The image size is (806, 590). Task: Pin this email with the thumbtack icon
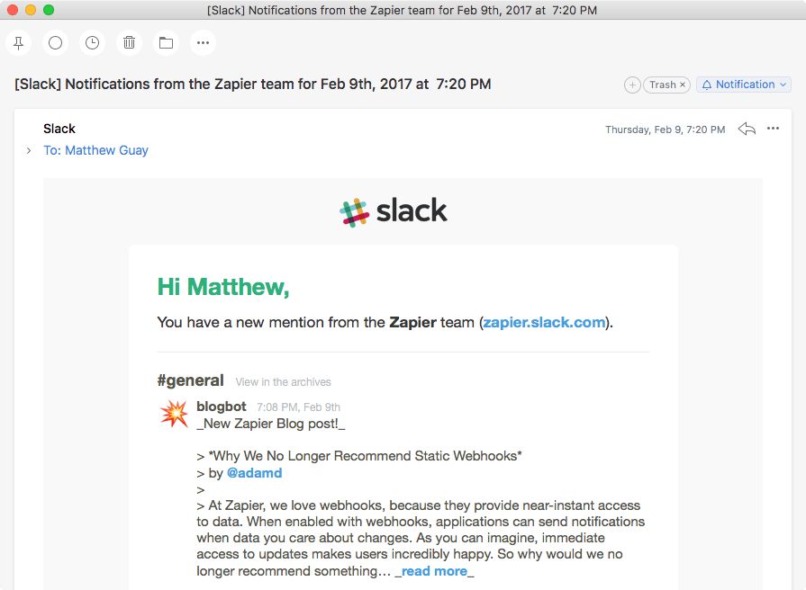(x=19, y=42)
